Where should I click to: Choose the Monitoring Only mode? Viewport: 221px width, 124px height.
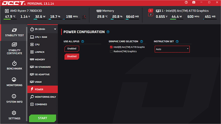pos(42,97)
